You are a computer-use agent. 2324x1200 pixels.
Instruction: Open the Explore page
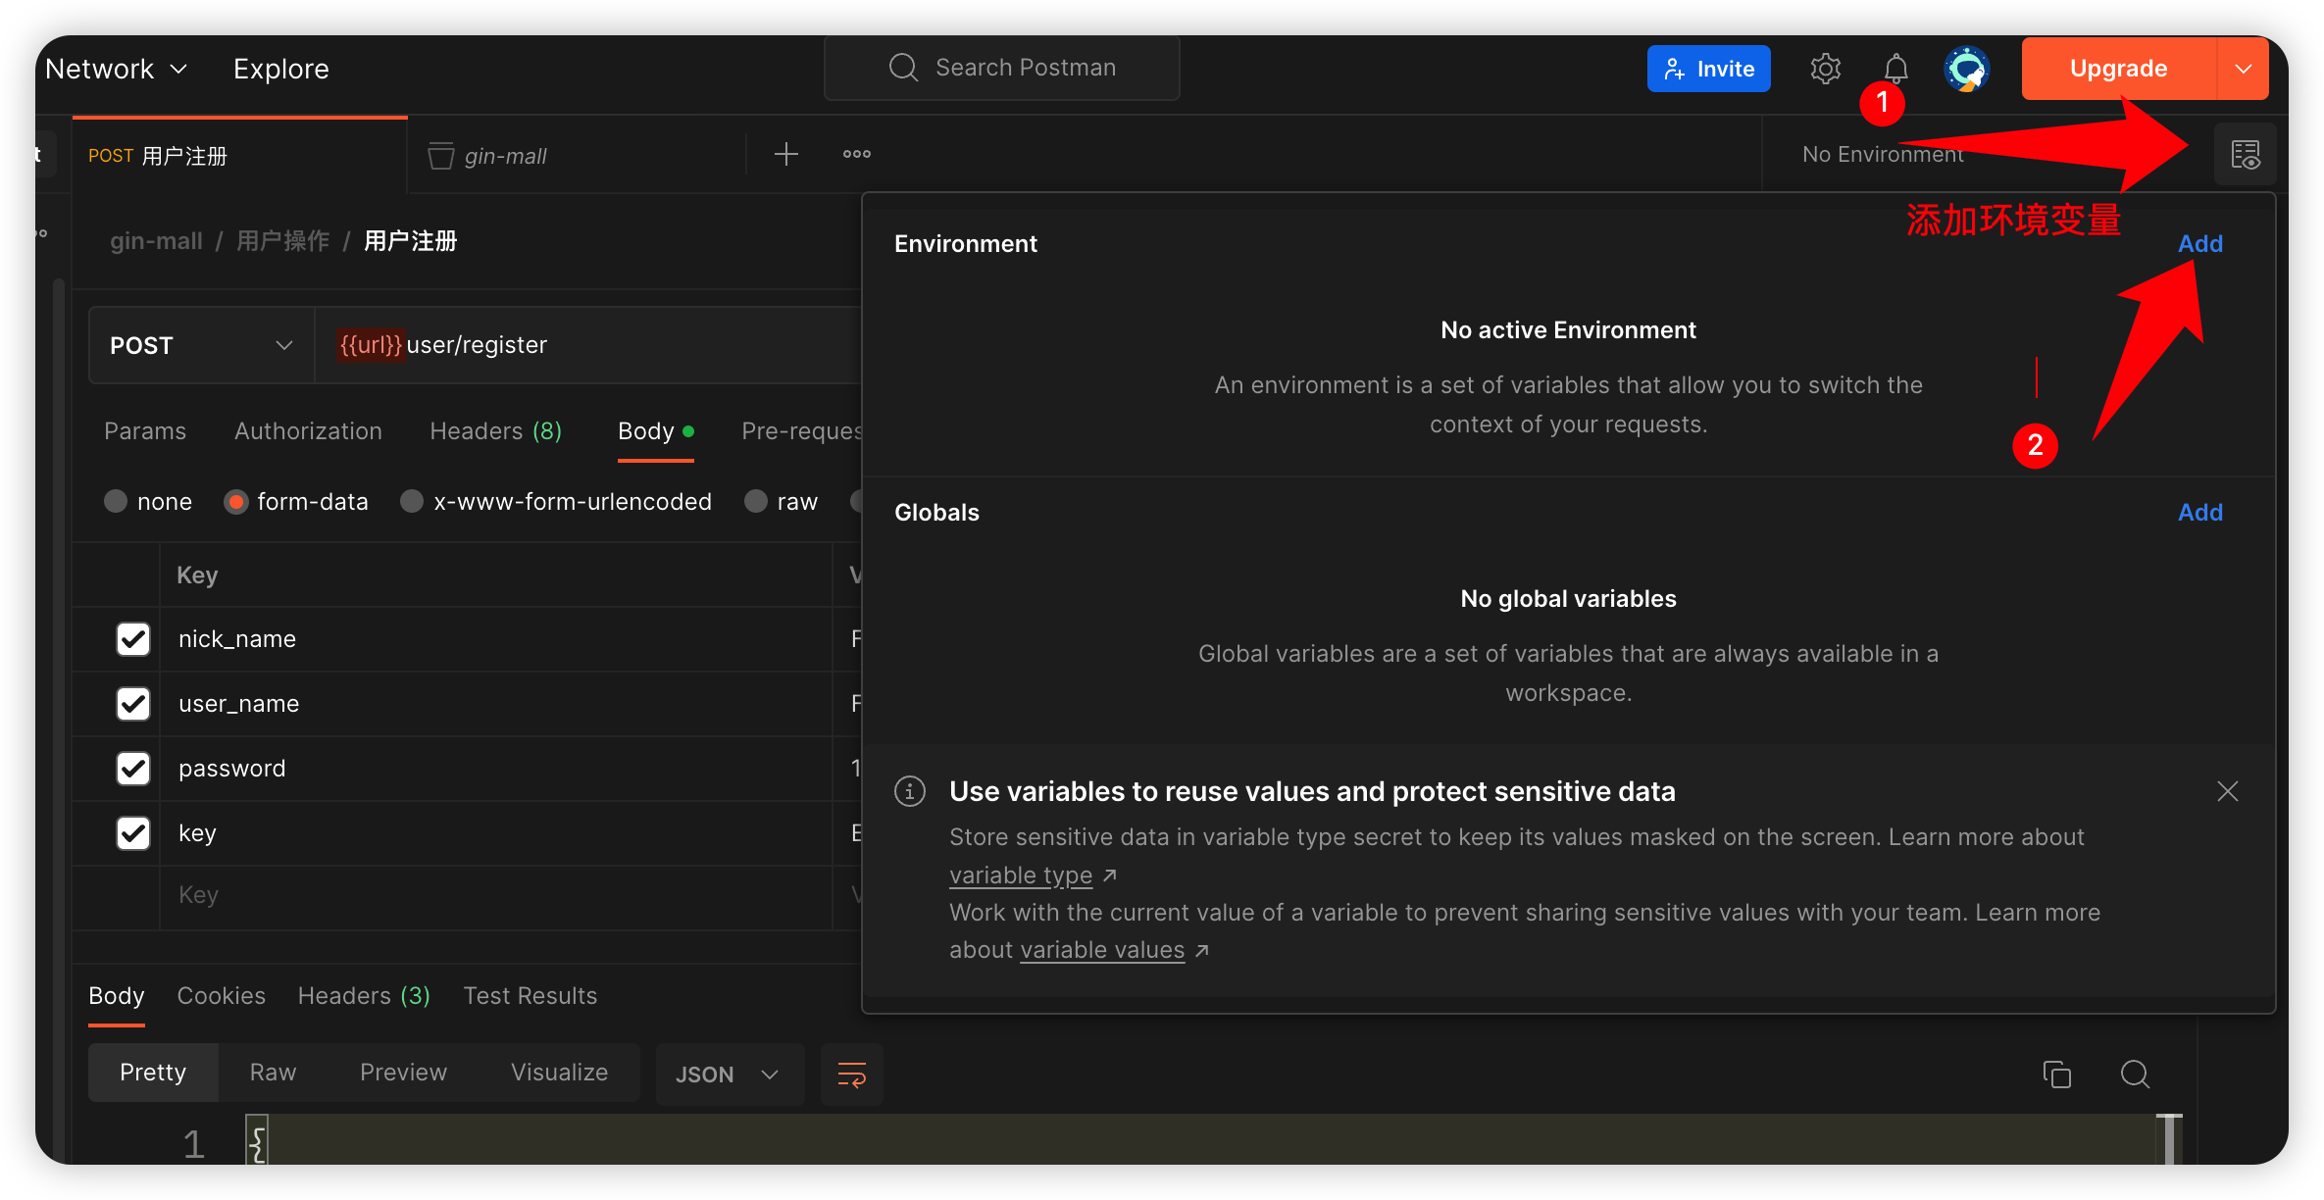coord(280,69)
